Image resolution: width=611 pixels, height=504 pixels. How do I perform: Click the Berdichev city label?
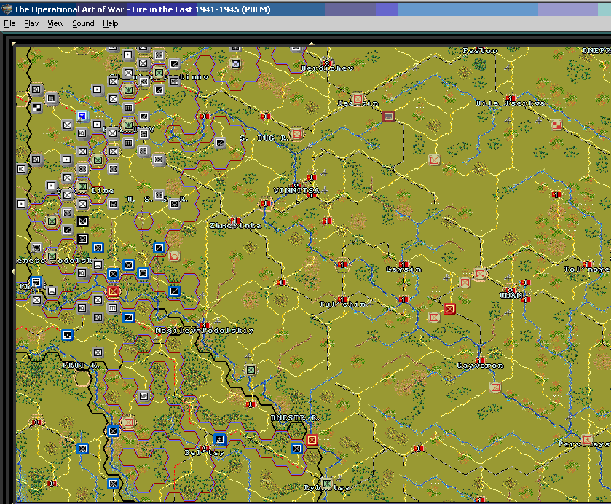pos(327,68)
